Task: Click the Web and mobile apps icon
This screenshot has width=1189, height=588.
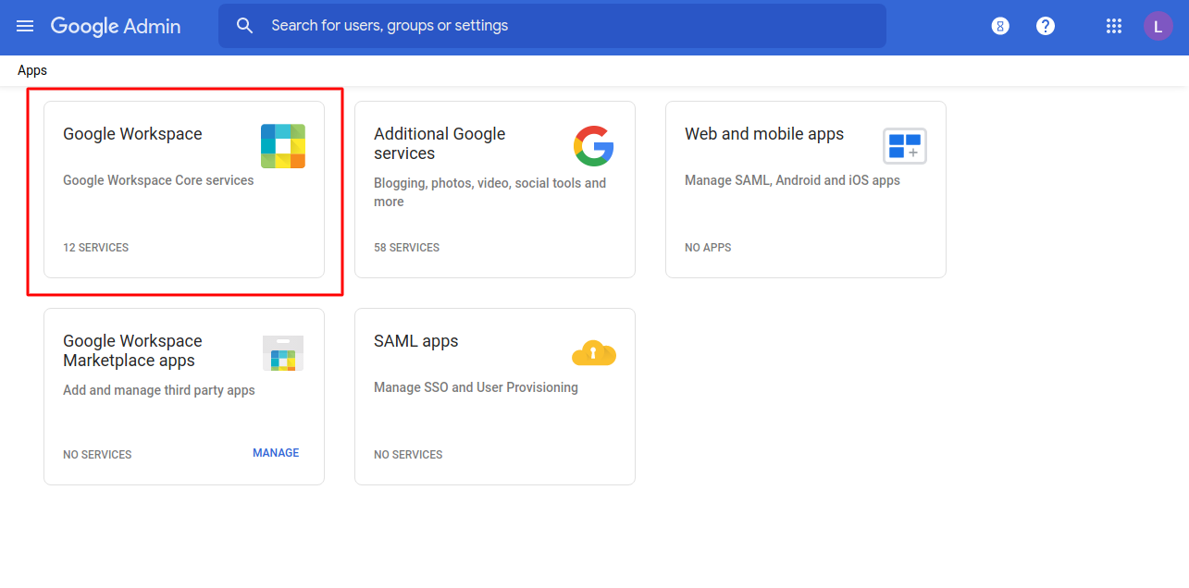Action: 905,146
